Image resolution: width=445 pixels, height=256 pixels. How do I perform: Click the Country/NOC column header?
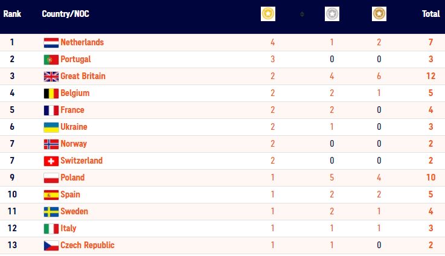pyautogui.click(x=65, y=13)
